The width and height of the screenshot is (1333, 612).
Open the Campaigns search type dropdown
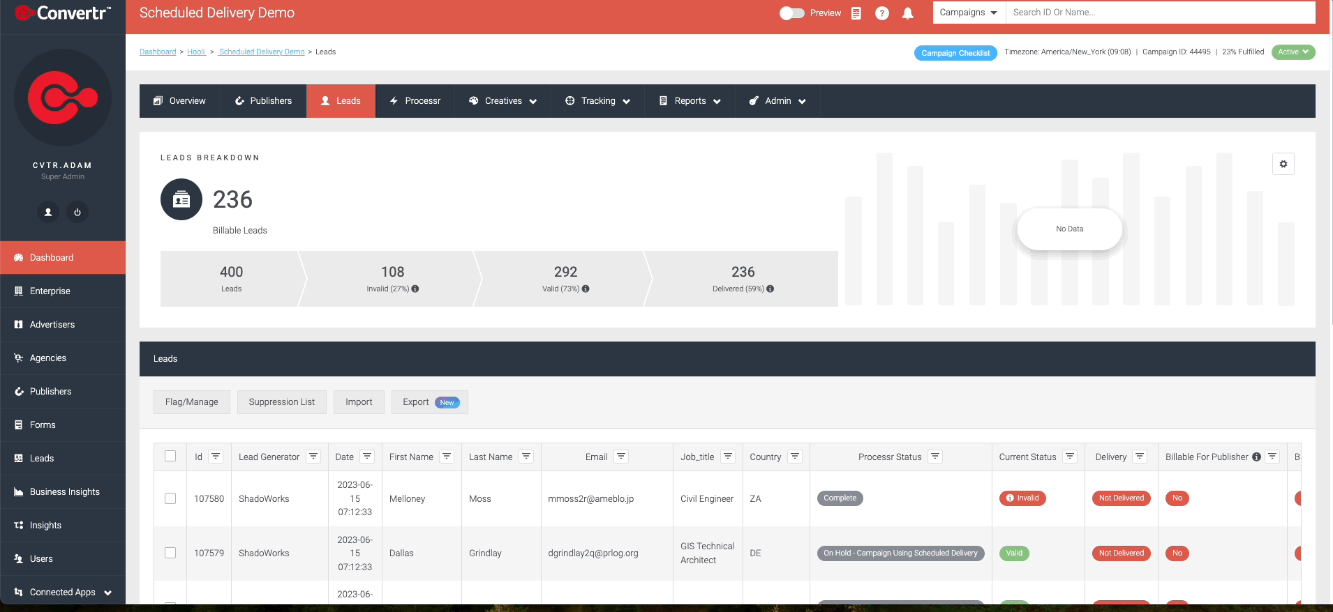tap(969, 13)
